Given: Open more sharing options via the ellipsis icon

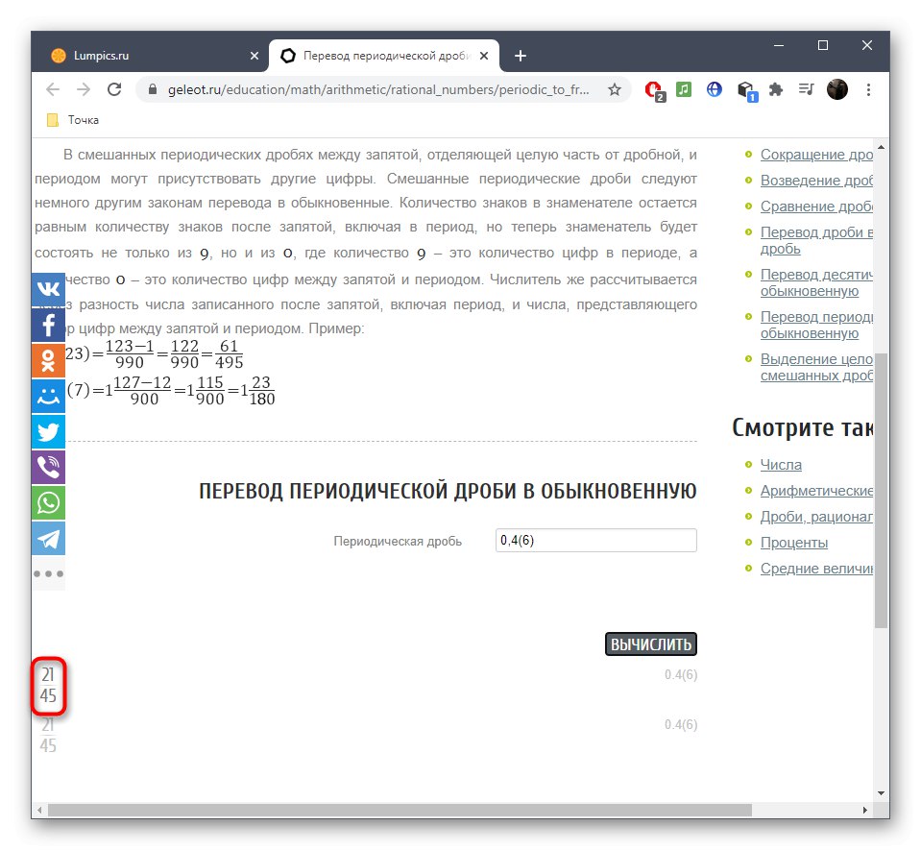Looking at the screenshot, I should pos(48,573).
